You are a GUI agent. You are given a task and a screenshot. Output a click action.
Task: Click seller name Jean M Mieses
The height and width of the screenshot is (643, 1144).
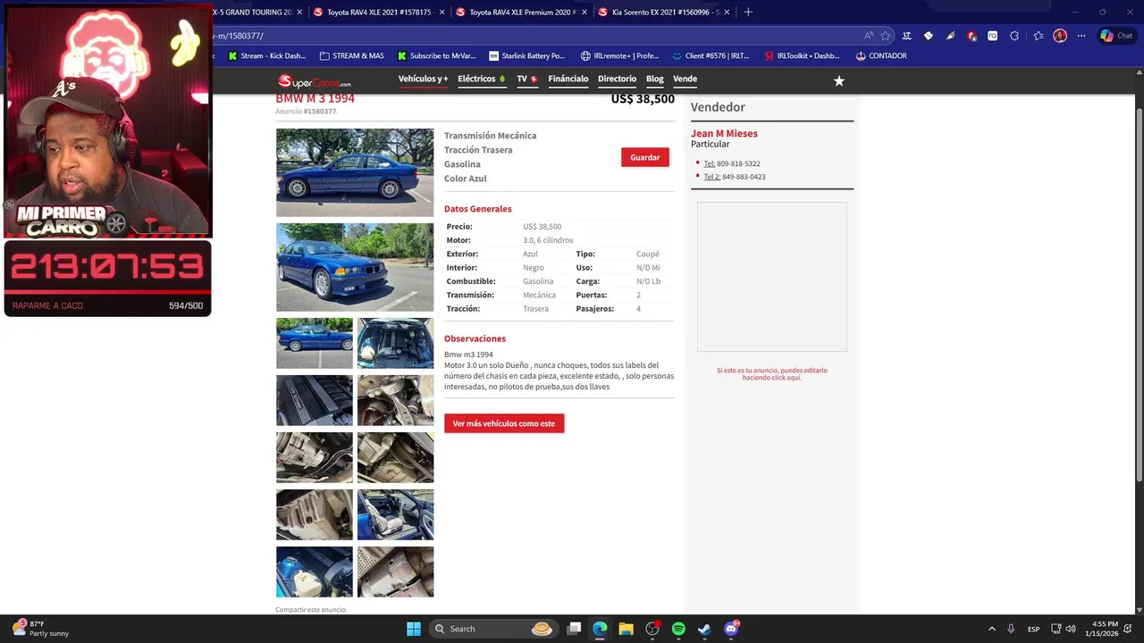pos(724,133)
